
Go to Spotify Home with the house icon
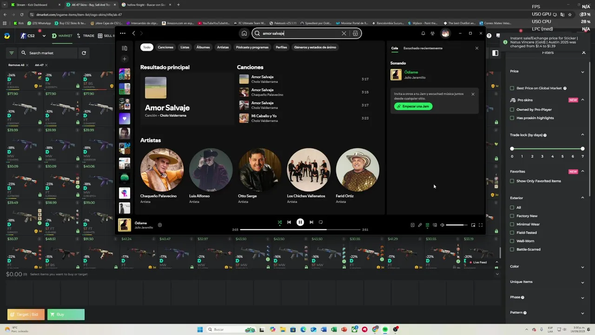pos(244,33)
